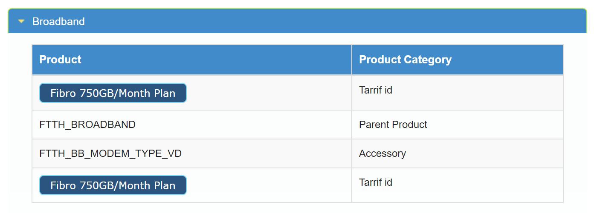Screen dimensions: 594x213
Task: Click the Broadband accordion title text
Action: click(58, 21)
